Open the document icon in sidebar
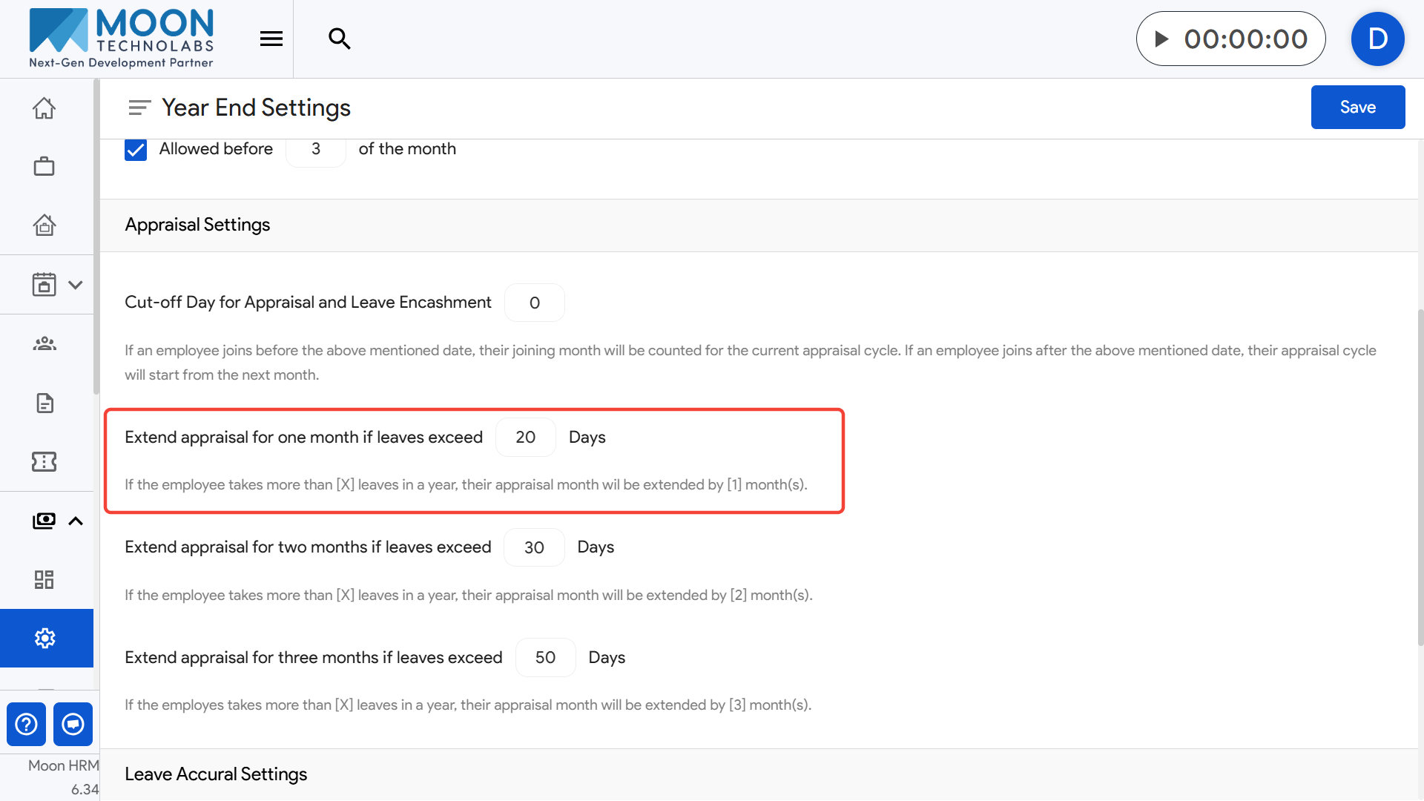The image size is (1424, 801). 44,403
